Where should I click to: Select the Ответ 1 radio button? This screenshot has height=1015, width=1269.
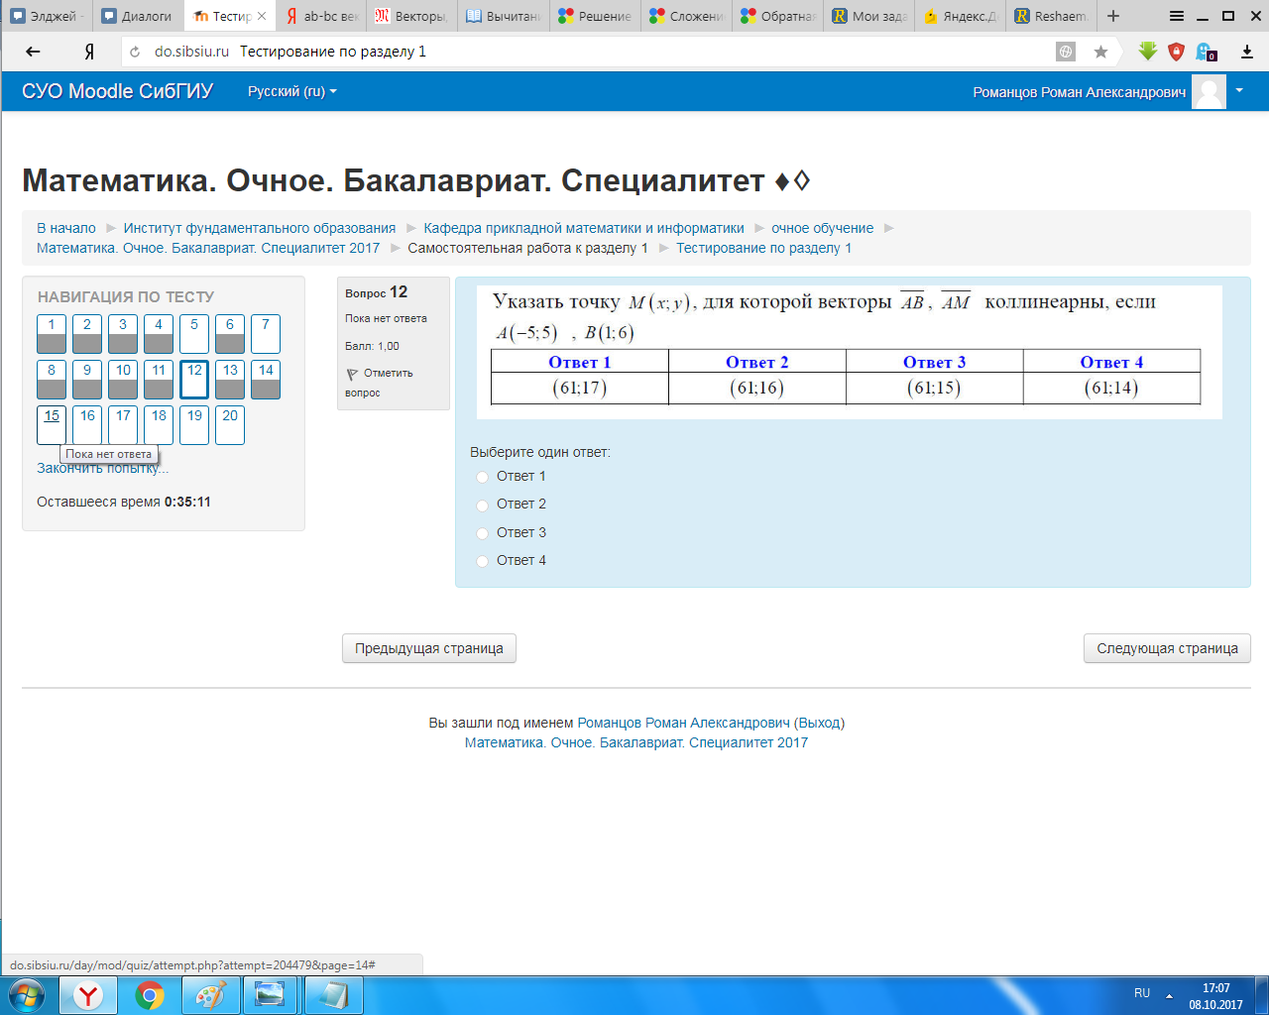[483, 477]
